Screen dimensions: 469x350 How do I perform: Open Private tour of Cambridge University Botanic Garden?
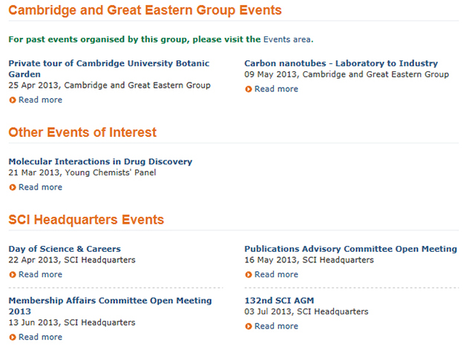(x=109, y=69)
